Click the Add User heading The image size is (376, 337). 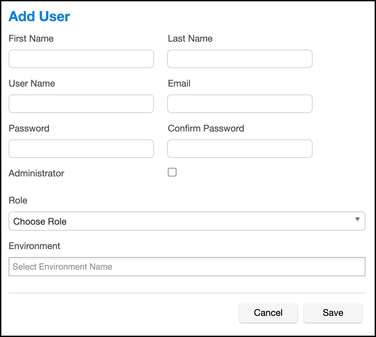[39, 17]
